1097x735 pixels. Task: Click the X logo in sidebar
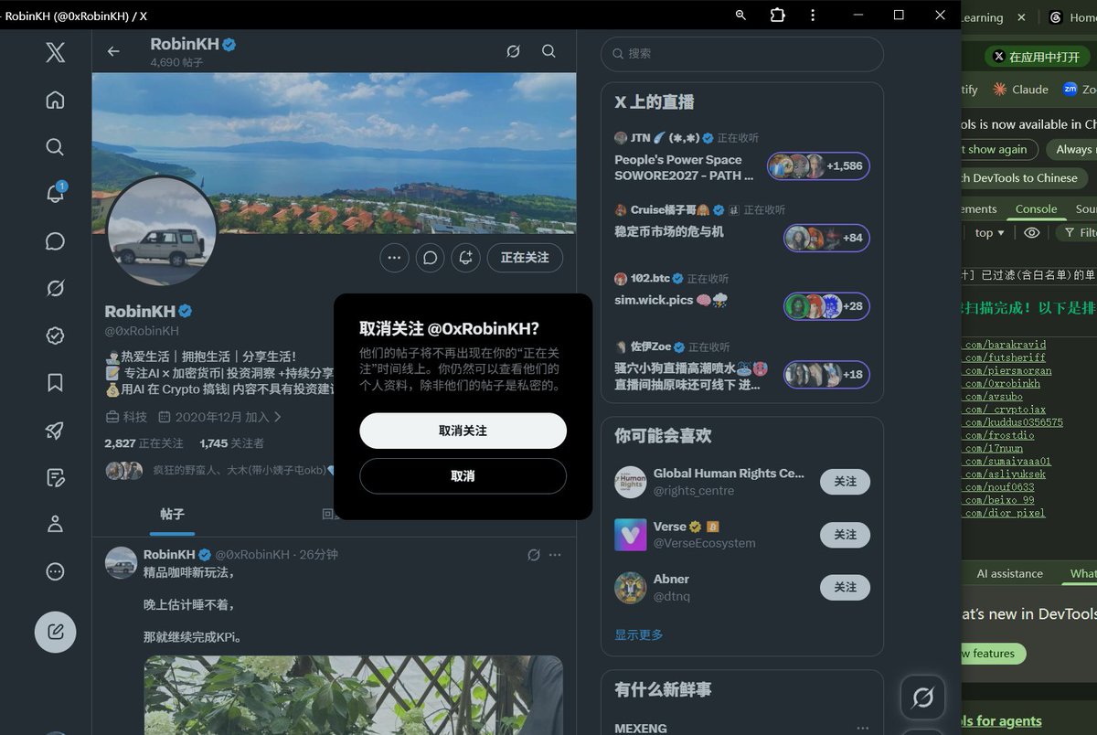point(55,52)
